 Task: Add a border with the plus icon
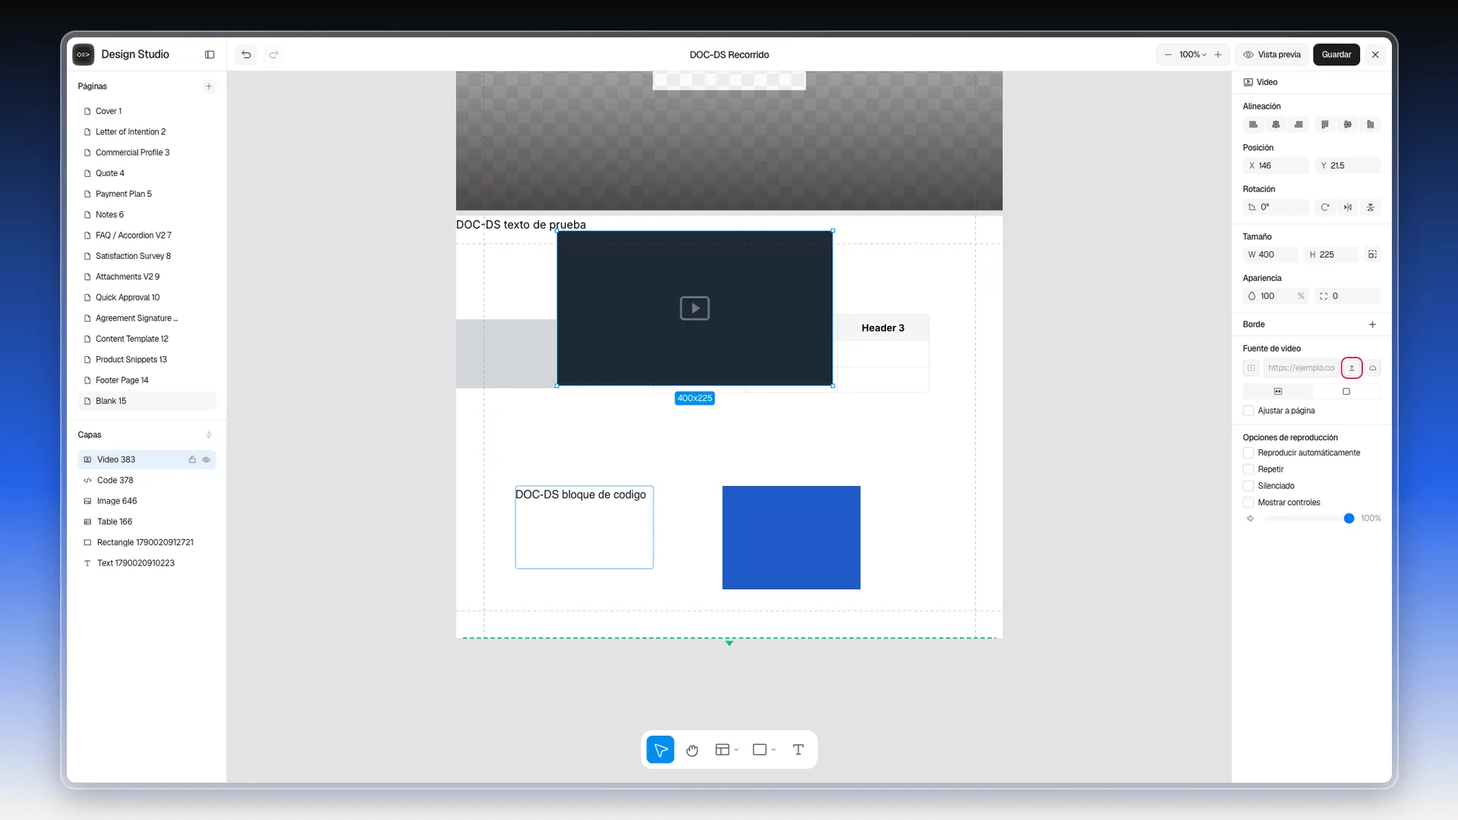pos(1372,325)
